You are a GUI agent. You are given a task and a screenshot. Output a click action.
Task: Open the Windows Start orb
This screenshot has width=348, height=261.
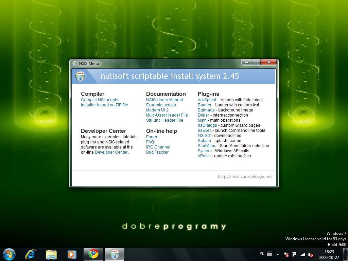(x=9, y=254)
